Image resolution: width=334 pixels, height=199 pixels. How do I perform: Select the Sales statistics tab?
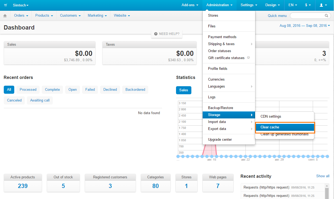[x=184, y=90]
